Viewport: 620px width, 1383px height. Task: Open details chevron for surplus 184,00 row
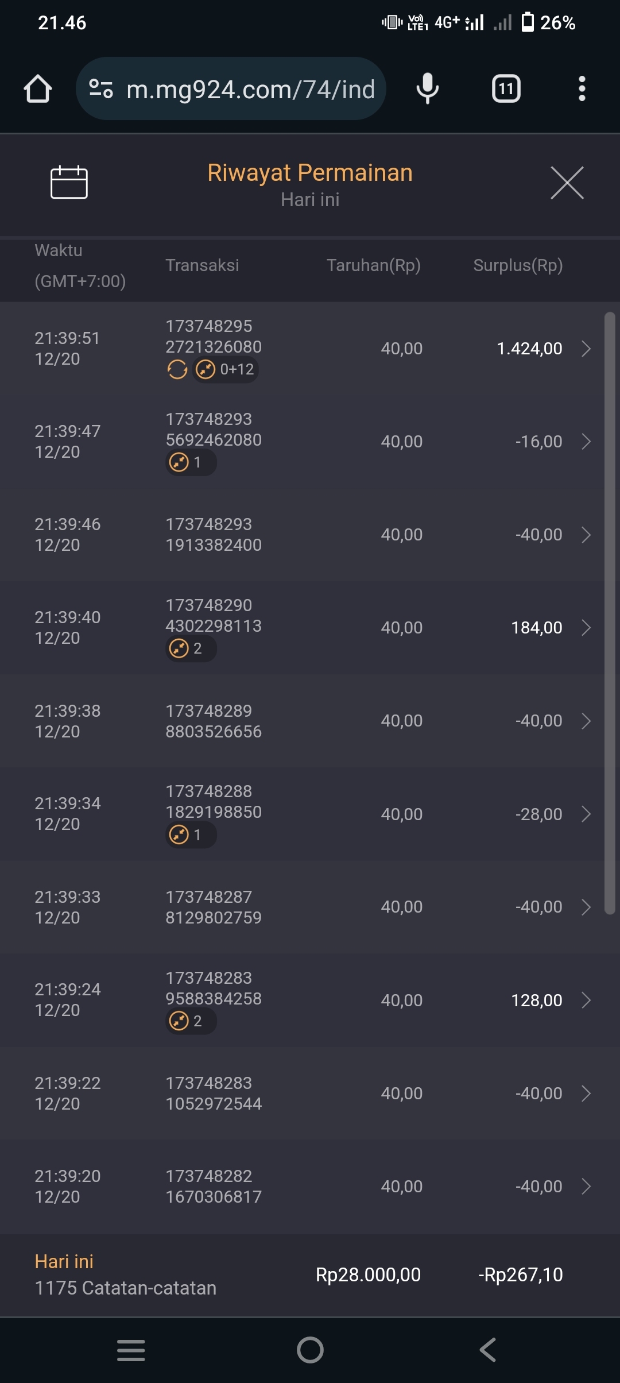(x=586, y=628)
